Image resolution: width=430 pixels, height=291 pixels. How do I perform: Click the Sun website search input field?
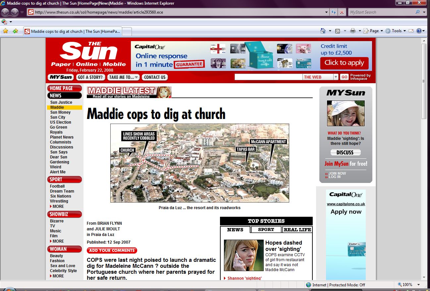pyautogui.click(x=268, y=77)
